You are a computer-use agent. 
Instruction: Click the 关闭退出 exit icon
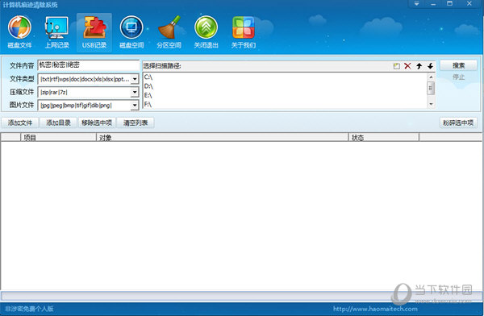207,32
